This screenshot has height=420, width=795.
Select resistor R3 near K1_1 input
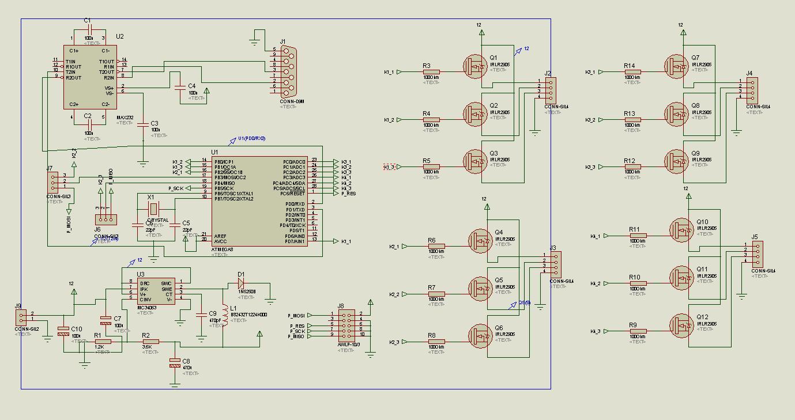click(431, 72)
